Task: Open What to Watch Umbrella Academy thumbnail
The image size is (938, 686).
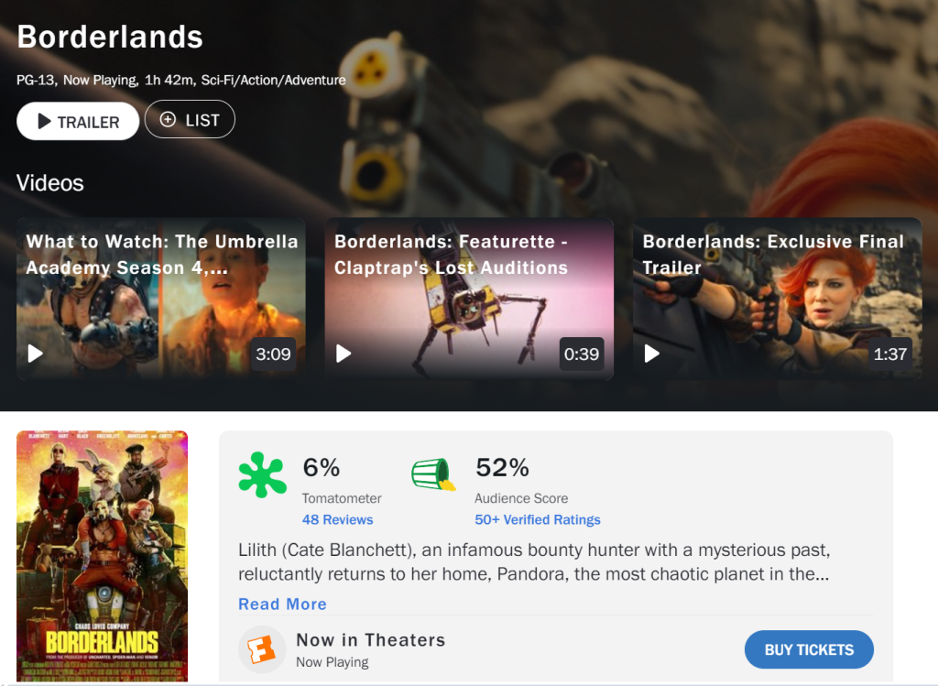Action: point(161,299)
